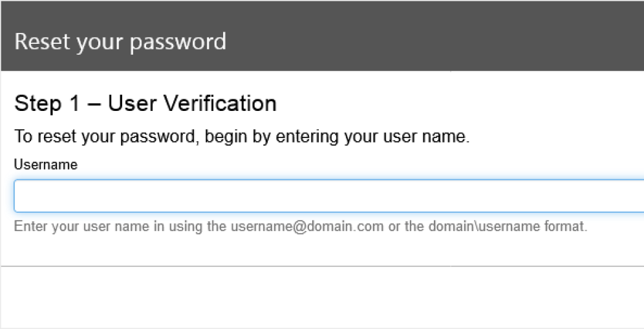Click the "Step 1 – User Verification" heading
This screenshot has width=644, height=329.
145,103
